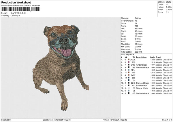Click thread code "1258"
Viewport: 173px width, 122px height.
click(x=153, y=73)
